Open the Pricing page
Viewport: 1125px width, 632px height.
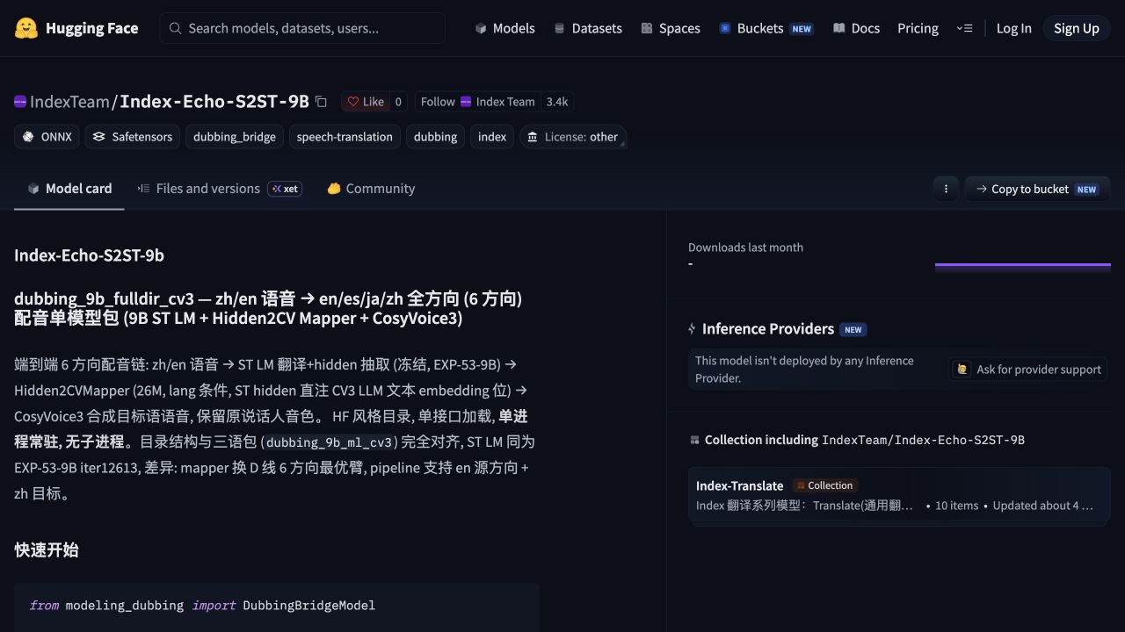pos(918,28)
